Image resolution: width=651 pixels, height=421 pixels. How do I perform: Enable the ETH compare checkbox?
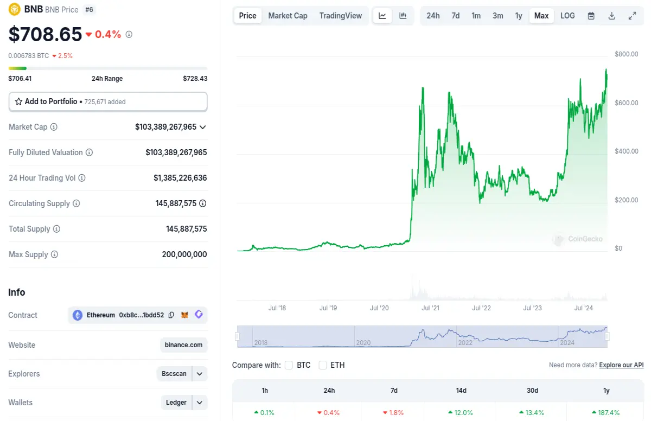point(323,365)
